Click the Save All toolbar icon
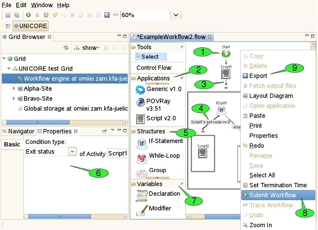Image resolution: width=318 pixels, height=230 pixels. point(17,15)
